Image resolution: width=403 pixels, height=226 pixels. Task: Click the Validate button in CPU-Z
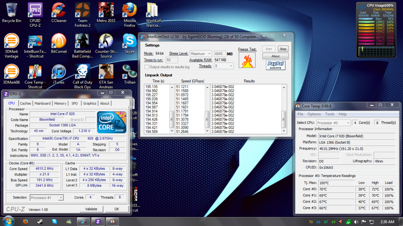91,209
